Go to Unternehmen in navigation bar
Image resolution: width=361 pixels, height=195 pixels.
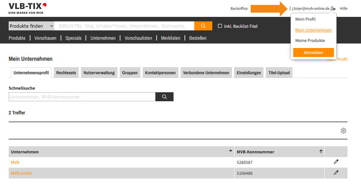103,38
